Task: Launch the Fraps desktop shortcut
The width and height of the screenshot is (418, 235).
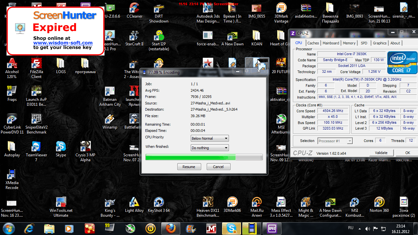Action: 12,92
